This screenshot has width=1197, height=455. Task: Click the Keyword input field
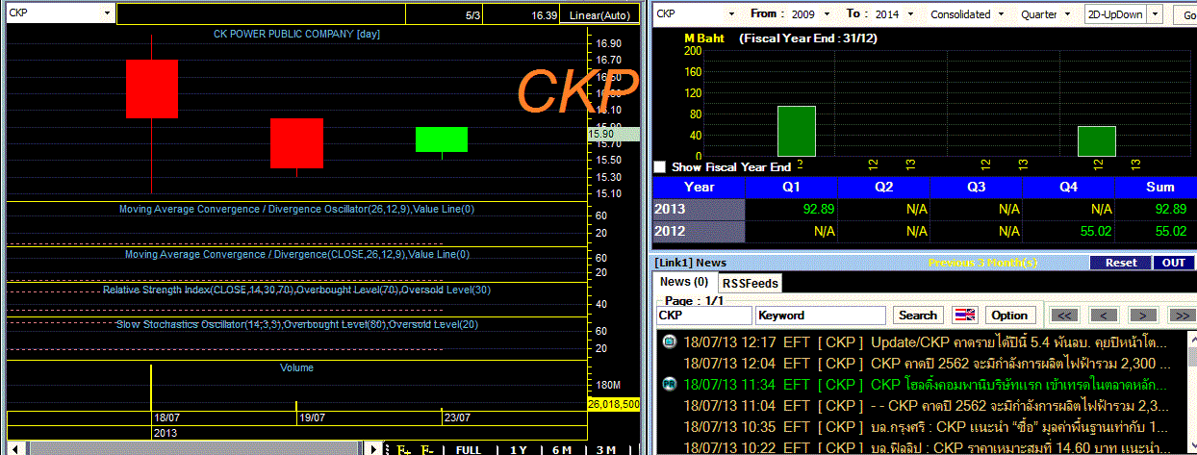tap(821, 316)
